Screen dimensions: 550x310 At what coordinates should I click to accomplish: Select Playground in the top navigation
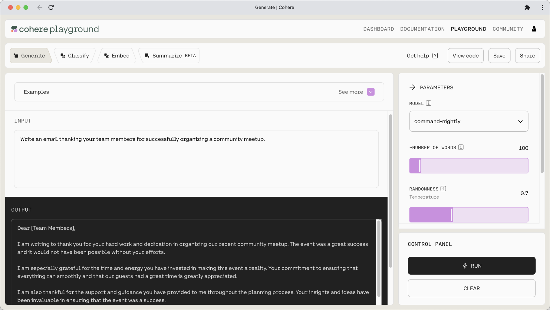(x=469, y=29)
